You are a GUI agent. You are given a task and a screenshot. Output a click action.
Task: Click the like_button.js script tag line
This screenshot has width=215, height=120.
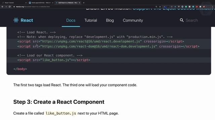point(54,60)
